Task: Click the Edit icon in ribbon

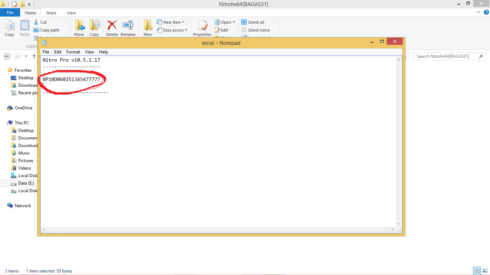Action: [x=217, y=30]
